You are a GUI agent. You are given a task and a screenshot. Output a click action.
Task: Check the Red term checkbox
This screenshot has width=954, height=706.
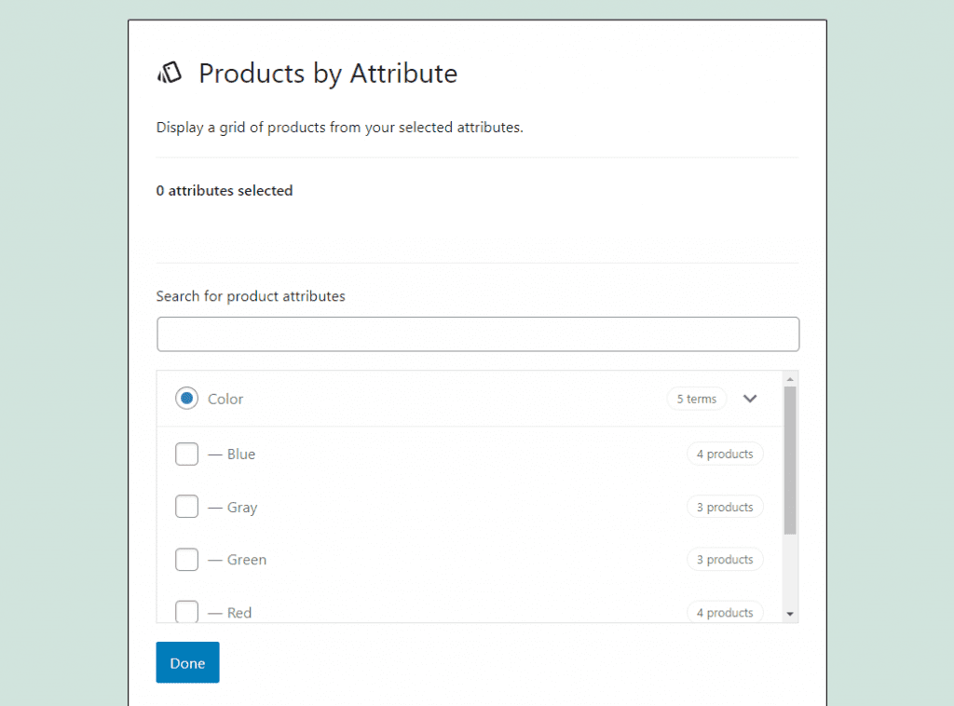186,611
